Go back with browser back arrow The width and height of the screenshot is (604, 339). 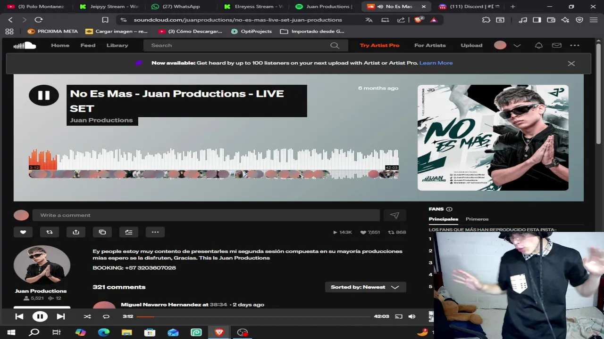(x=10, y=20)
